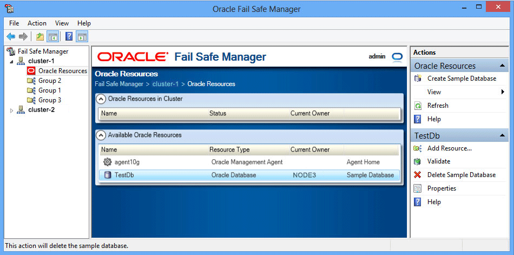514x255 pixels.
Task: Click the Resource Type column header
Action: point(229,149)
